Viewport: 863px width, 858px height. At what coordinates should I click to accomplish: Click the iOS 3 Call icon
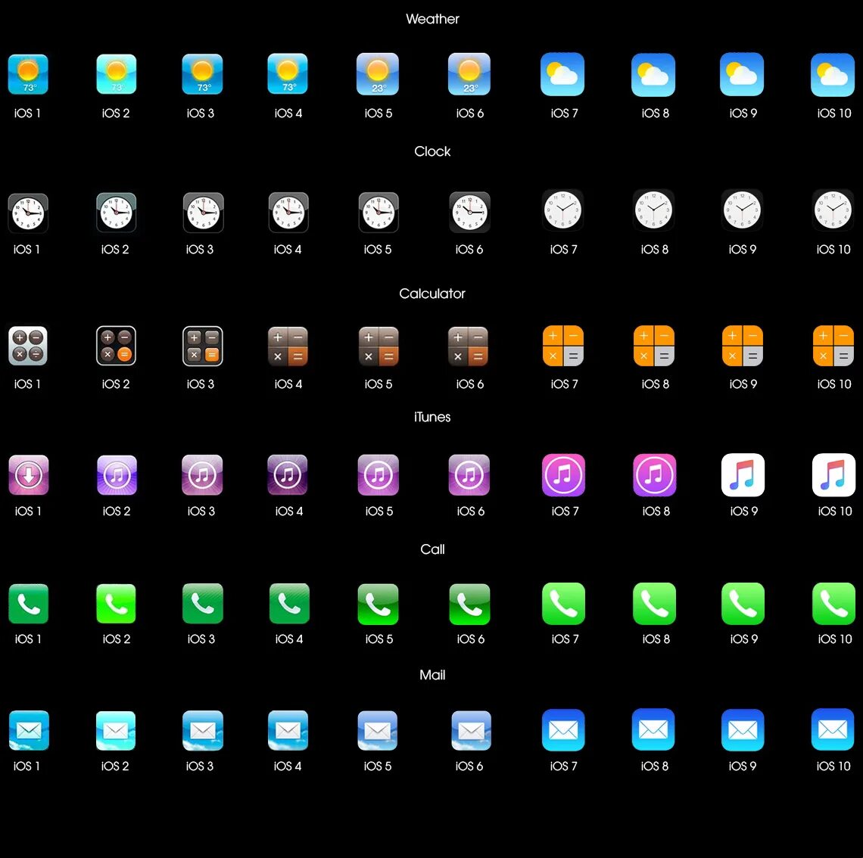click(x=203, y=603)
